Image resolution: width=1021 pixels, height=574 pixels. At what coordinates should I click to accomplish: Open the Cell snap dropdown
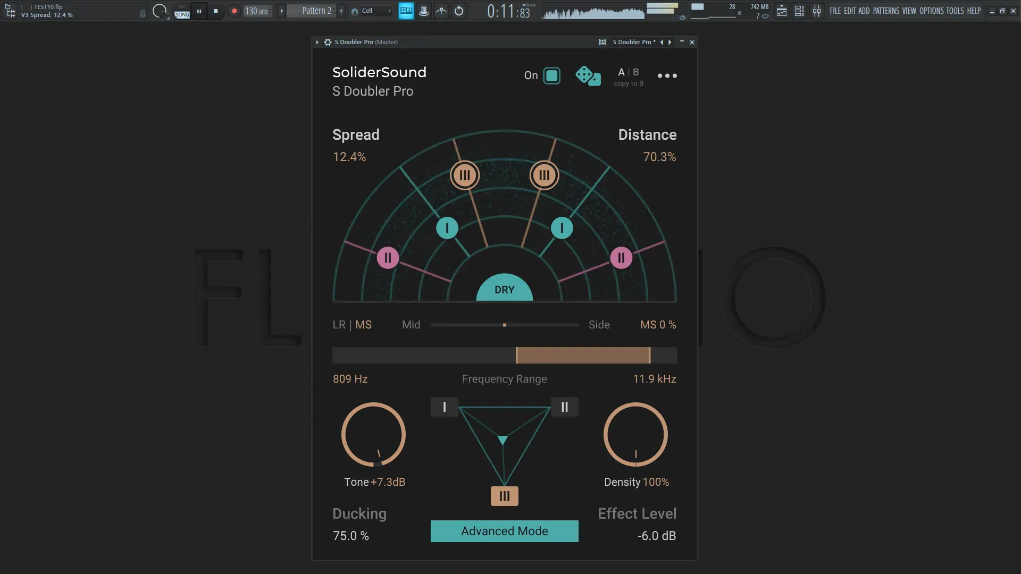371,11
